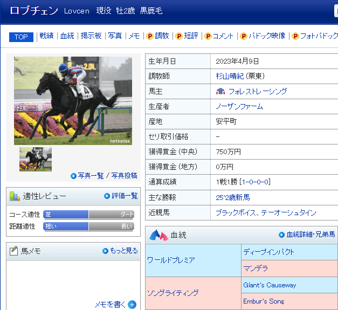Open premium コメント tab
Screen dimensions: 338x310
pos(223,36)
